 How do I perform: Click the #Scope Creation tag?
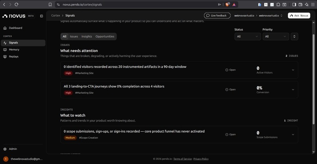[x=88, y=138]
